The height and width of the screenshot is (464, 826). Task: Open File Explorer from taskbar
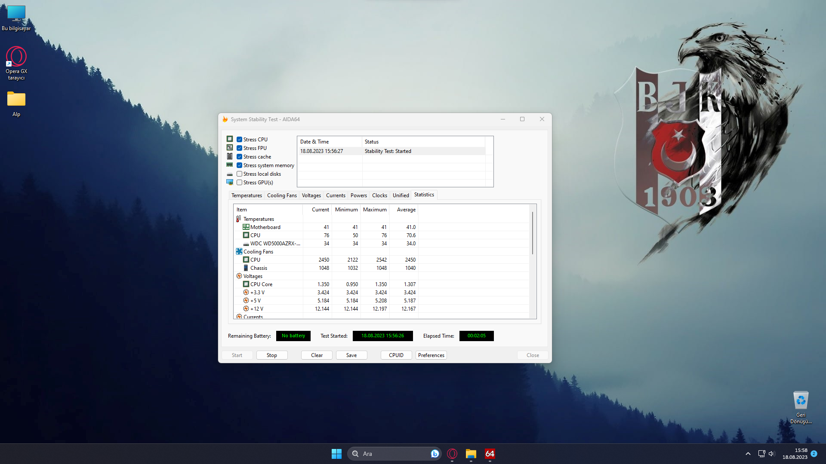471,454
